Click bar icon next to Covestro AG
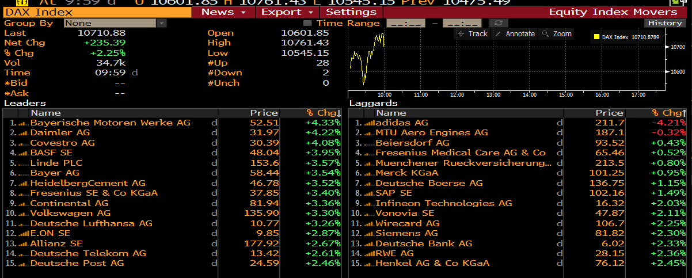692x278 pixels. click(23, 143)
